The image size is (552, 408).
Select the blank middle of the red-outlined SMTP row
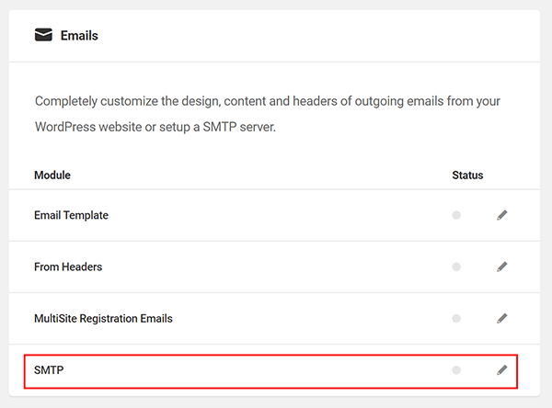[x=270, y=371]
